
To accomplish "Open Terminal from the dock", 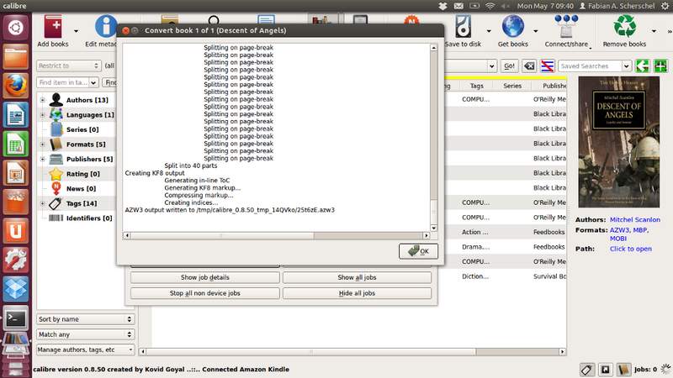I will coord(16,318).
